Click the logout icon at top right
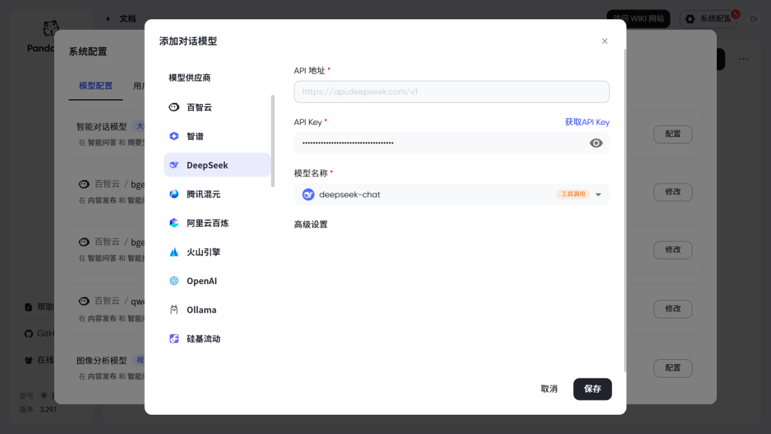Image resolution: width=771 pixels, height=434 pixels. [755, 19]
